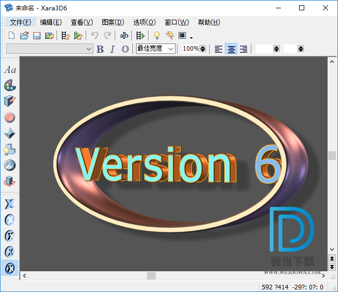Click the second empty spacing stepper arrows
Viewport: 338px width, 292px height.
pyautogui.click(x=301, y=49)
